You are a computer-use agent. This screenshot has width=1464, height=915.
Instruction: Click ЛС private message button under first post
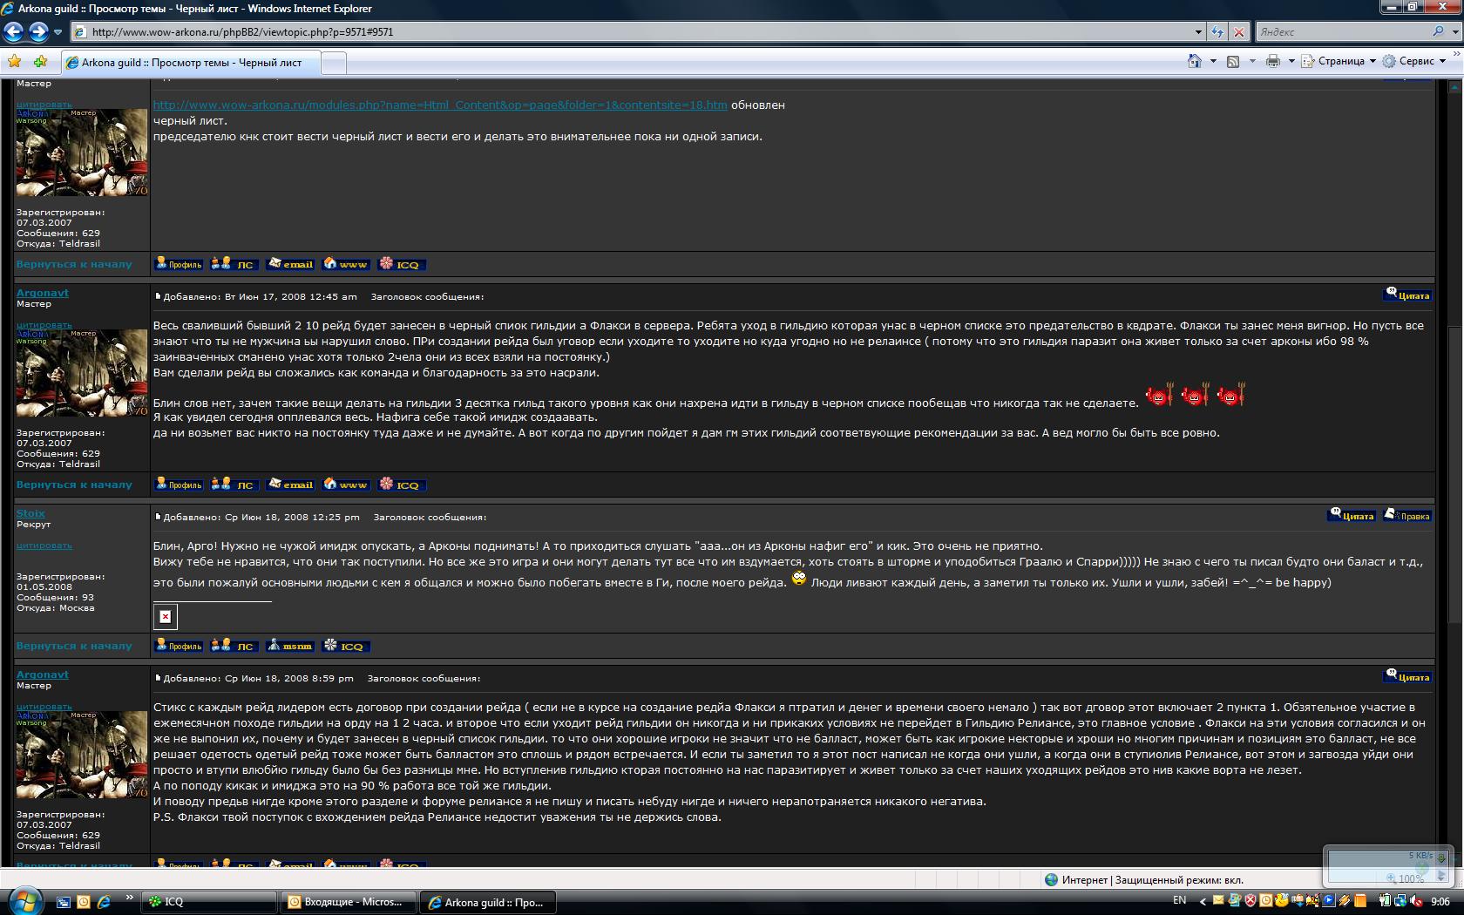234,263
